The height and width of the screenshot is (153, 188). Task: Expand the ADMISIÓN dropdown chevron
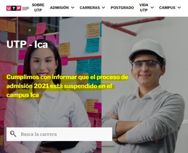(x=73, y=8)
